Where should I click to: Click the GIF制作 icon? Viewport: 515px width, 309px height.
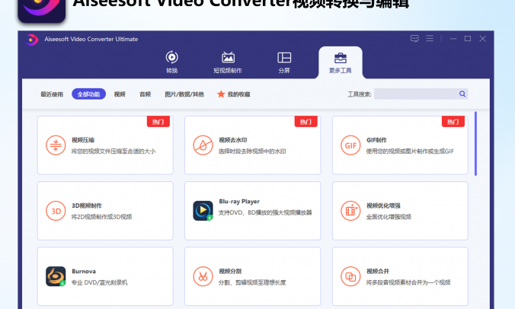click(x=350, y=145)
